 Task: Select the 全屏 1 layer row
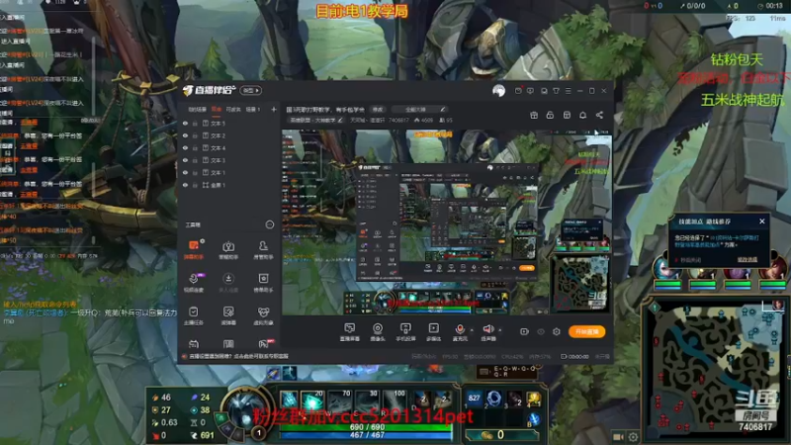(x=229, y=185)
